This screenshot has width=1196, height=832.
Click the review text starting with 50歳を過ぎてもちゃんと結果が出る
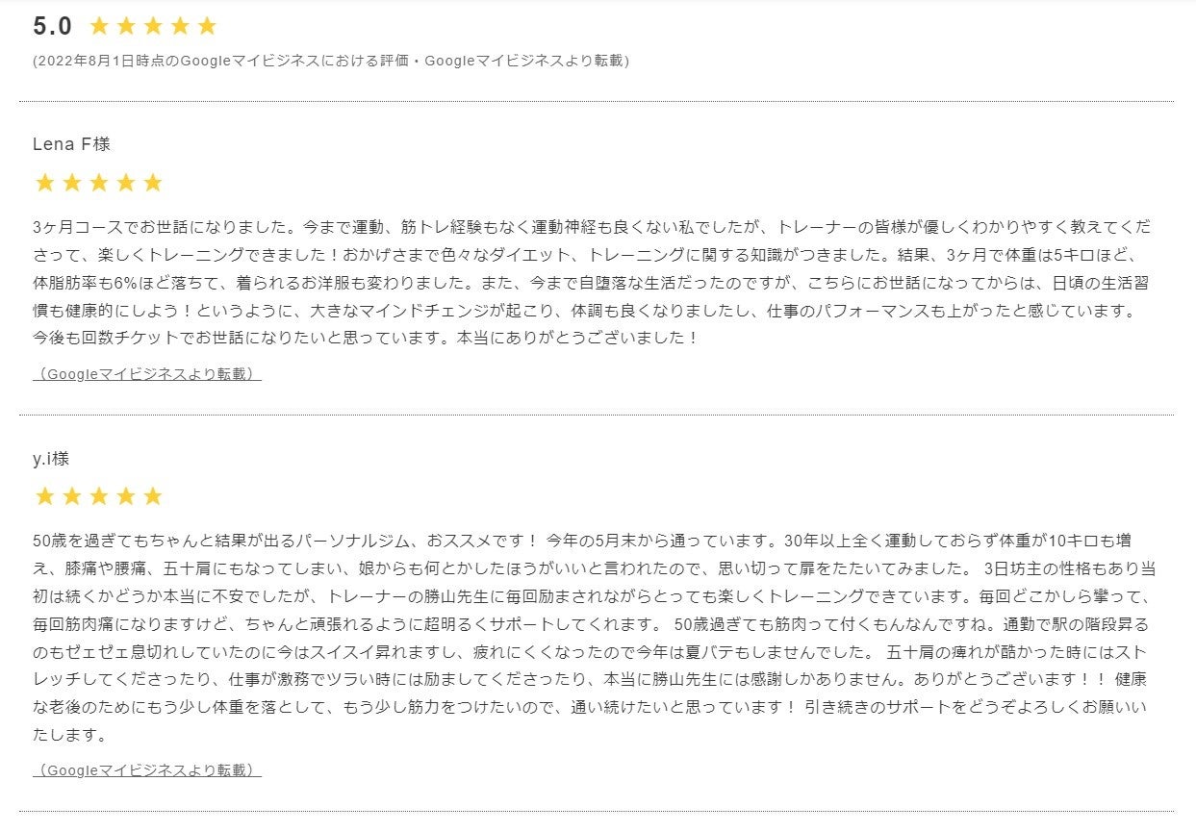tap(592, 637)
